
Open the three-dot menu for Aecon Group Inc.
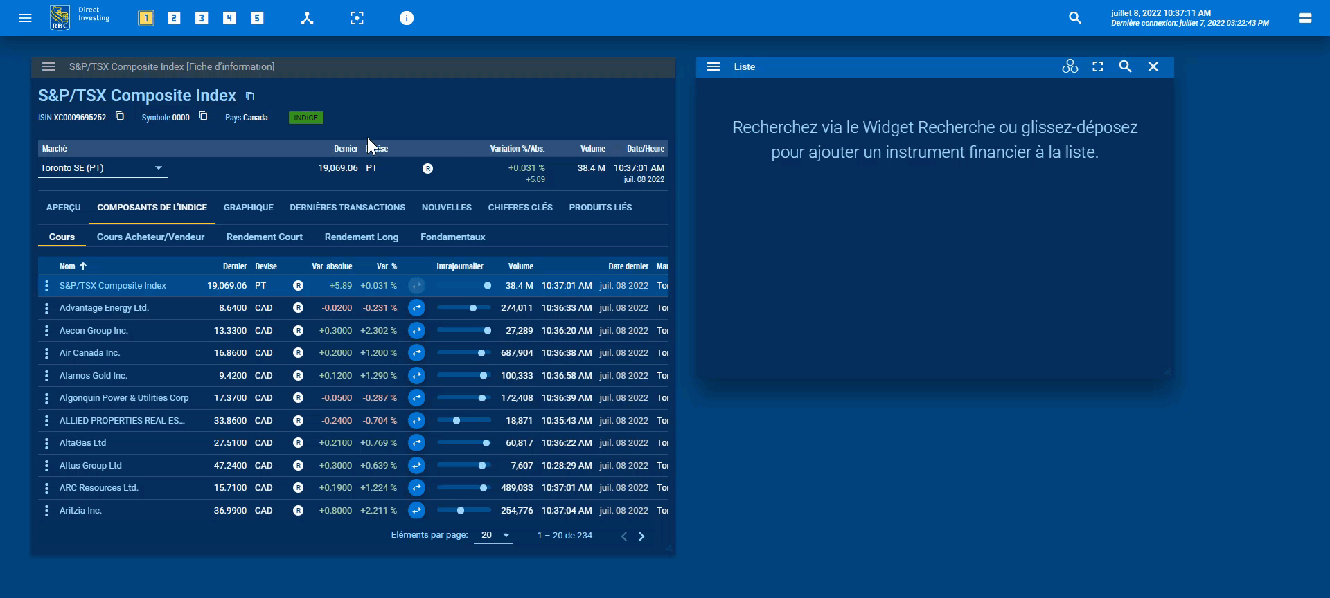46,331
